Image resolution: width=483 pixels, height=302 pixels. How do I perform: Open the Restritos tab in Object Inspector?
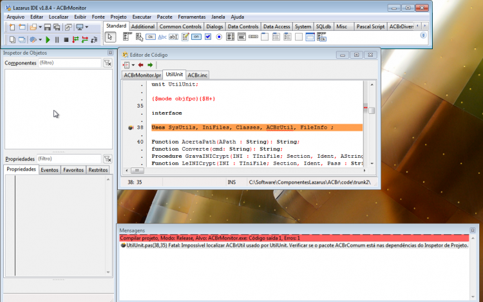pos(98,170)
